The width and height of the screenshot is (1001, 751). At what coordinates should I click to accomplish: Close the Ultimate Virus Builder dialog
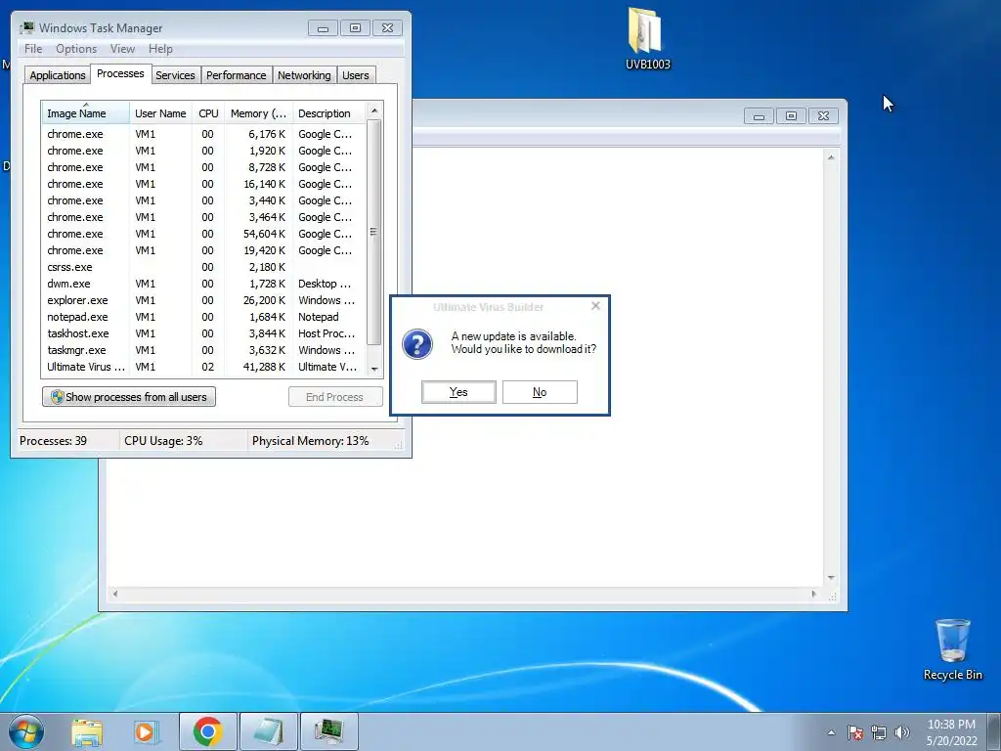(595, 306)
